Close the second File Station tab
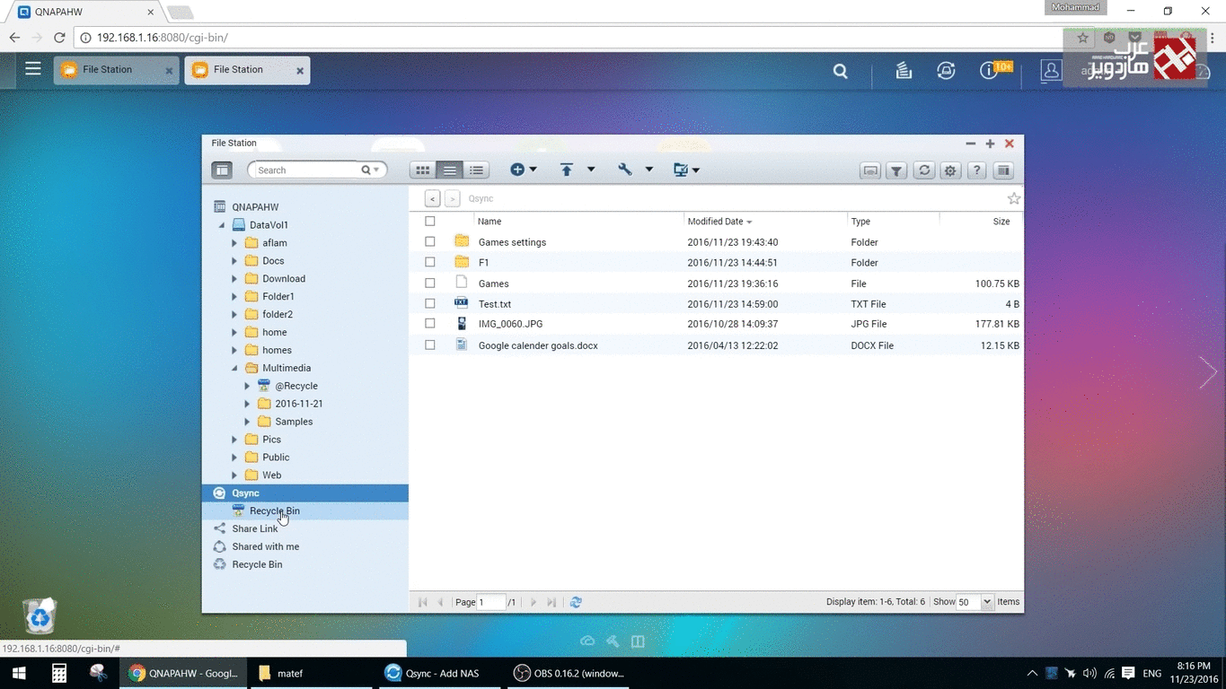The image size is (1226, 689). (300, 71)
